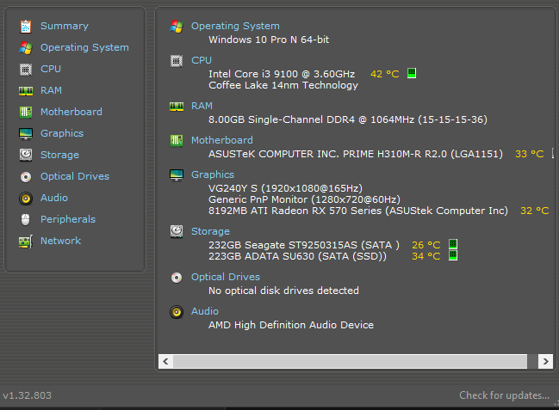Click the Optical Drives icon in summary pane
559x410 pixels.
coord(177,278)
